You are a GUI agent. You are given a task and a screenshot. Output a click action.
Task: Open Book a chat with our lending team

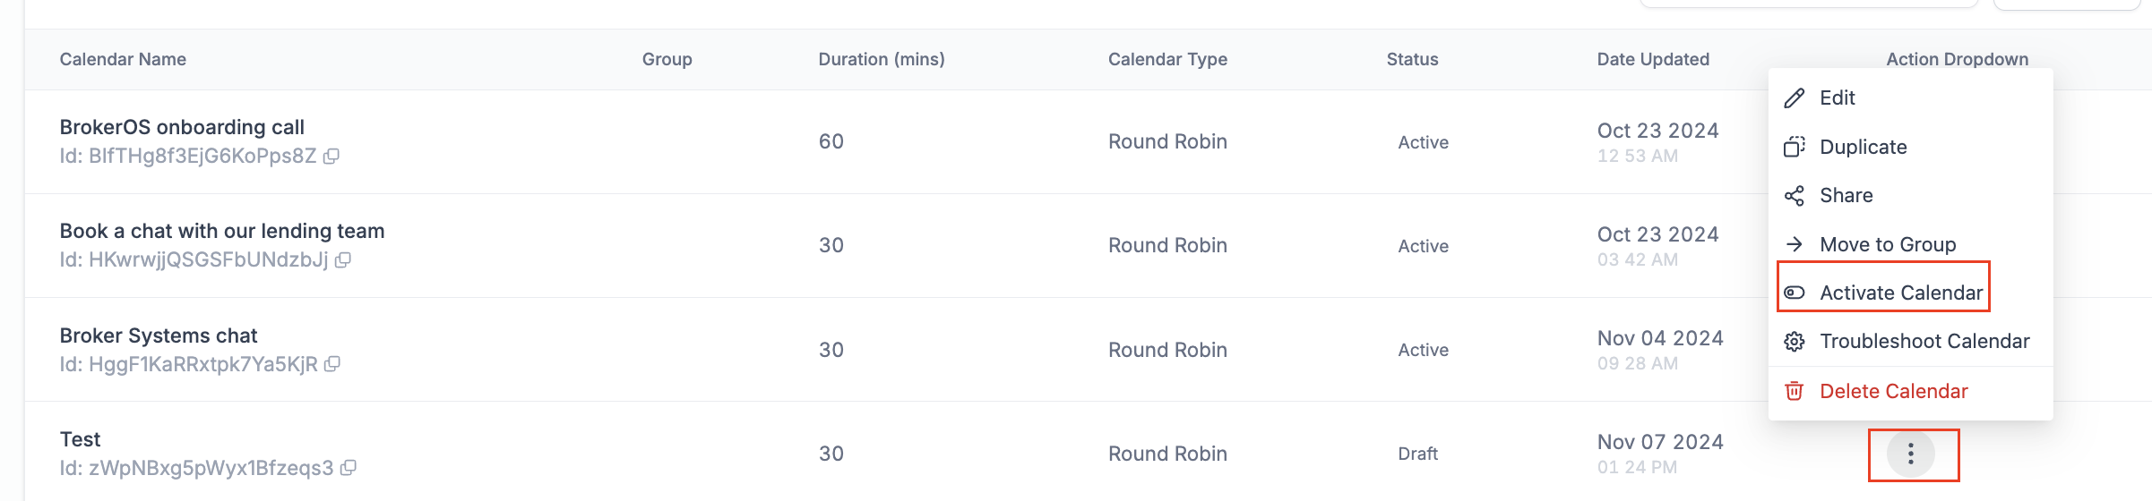(222, 231)
